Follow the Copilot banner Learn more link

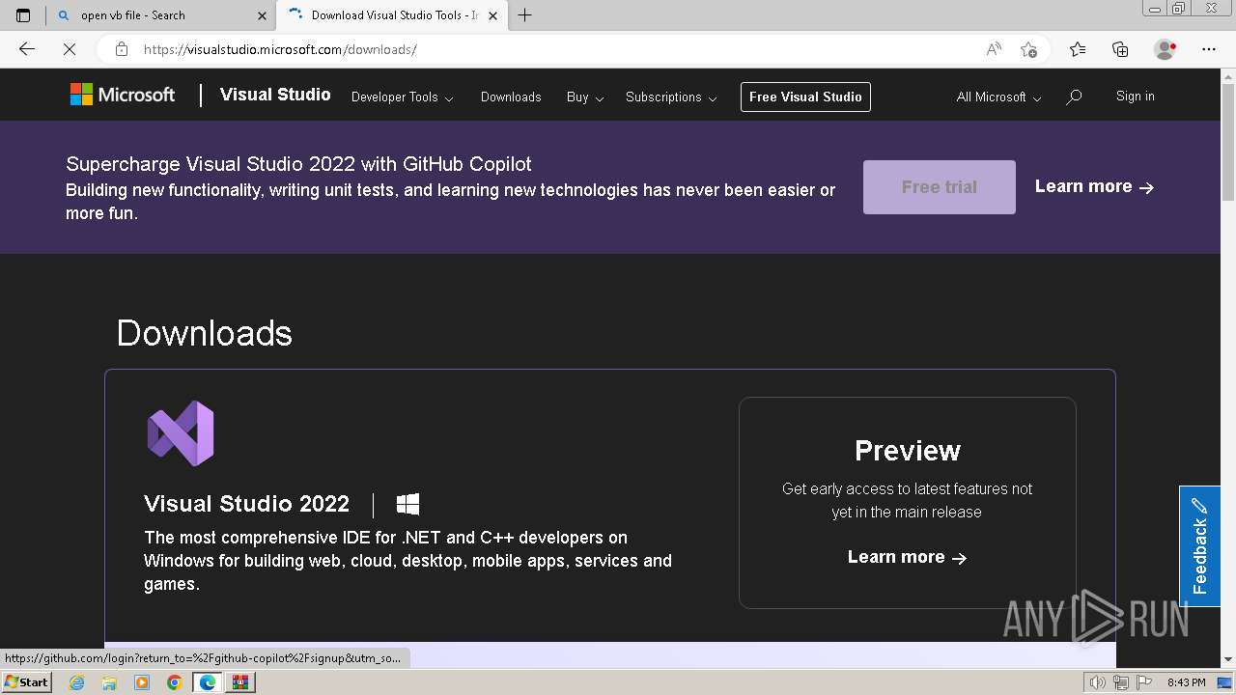tap(1094, 187)
